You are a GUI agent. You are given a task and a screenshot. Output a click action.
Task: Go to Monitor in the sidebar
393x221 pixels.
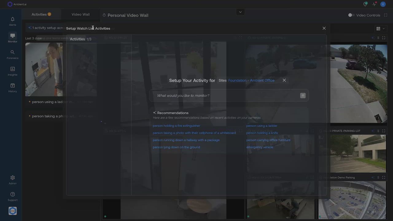coord(13,38)
